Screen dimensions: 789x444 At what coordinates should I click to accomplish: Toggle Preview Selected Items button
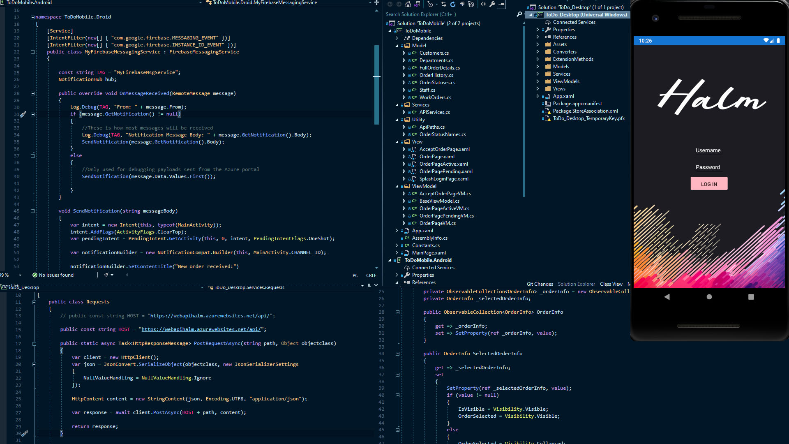coord(501,4)
